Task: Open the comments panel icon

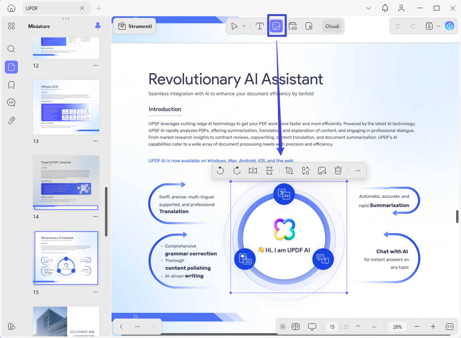Action: point(11,102)
